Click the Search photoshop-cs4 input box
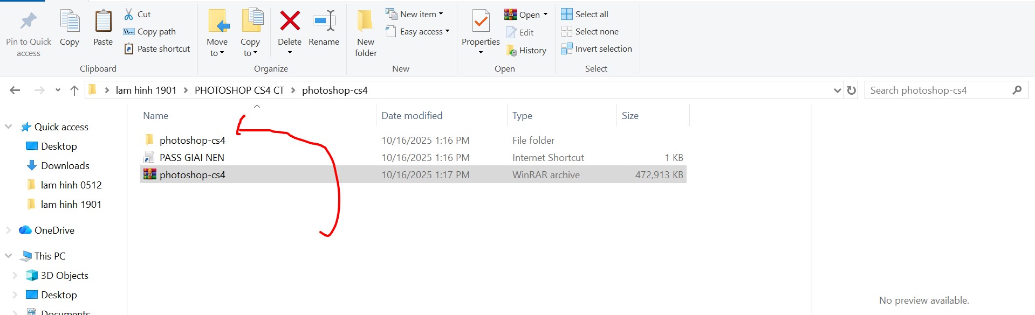The width and height of the screenshot is (1035, 315). [938, 90]
